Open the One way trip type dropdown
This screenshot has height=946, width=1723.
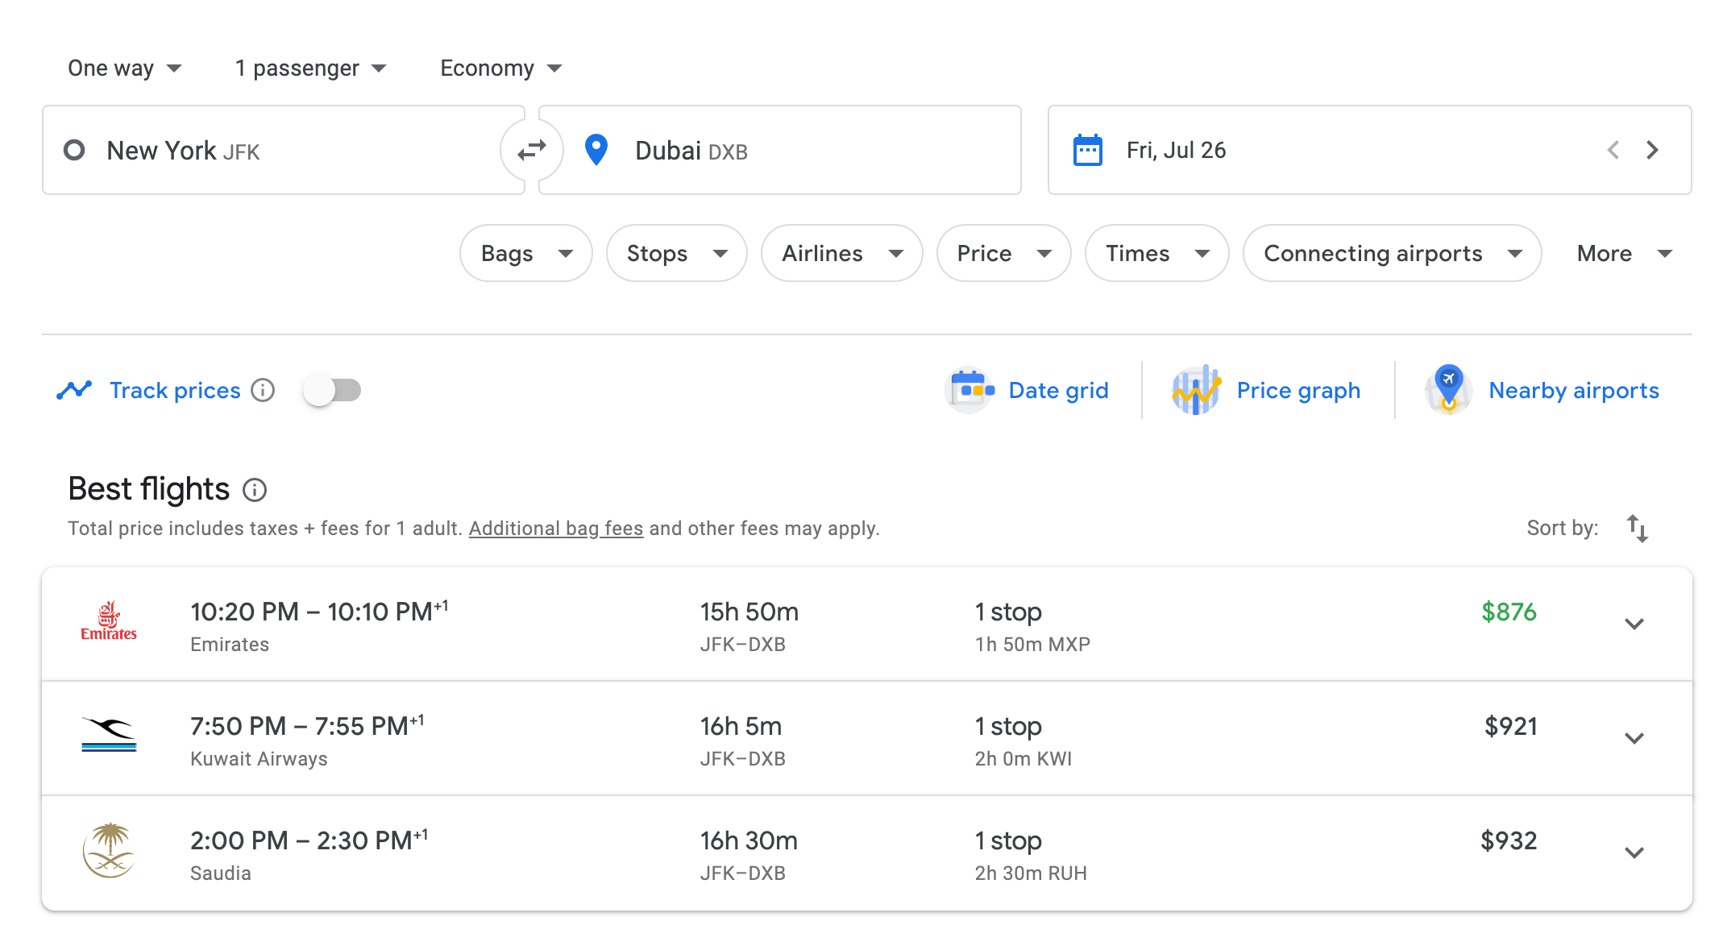click(x=125, y=68)
